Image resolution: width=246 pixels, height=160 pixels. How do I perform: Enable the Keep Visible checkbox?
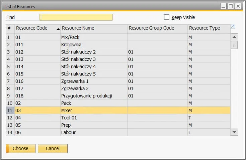(x=166, y=17)
